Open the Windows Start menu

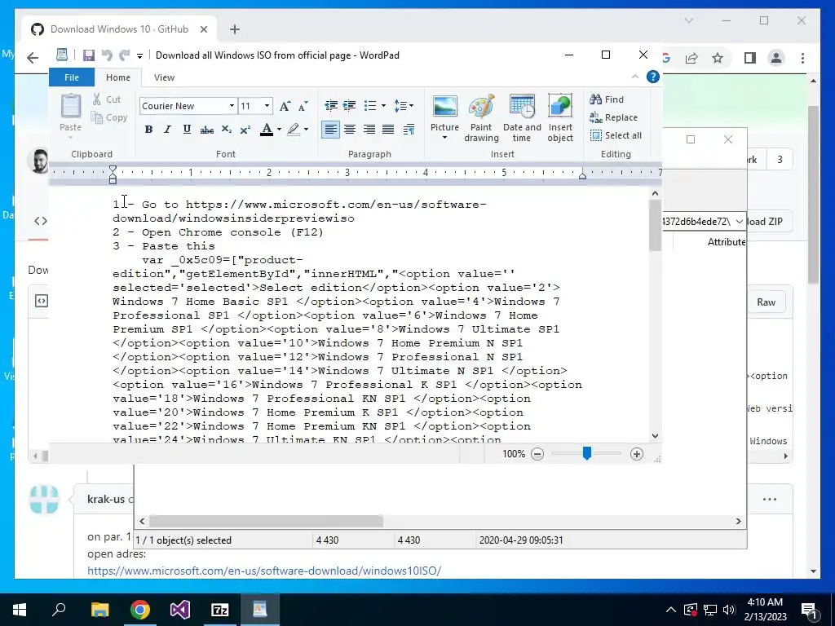(20, 610)
